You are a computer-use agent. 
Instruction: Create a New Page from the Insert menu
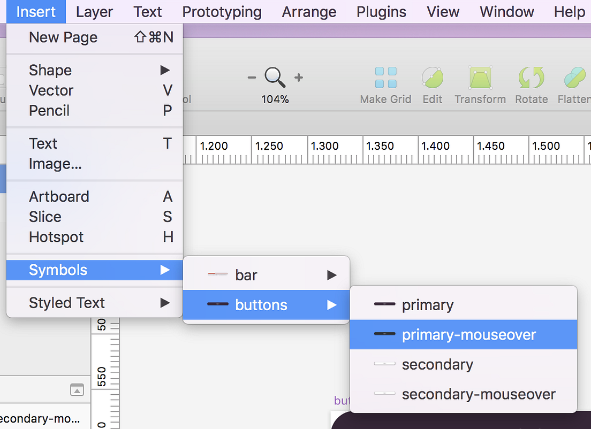pyautogui.click(x=63, y=37)
